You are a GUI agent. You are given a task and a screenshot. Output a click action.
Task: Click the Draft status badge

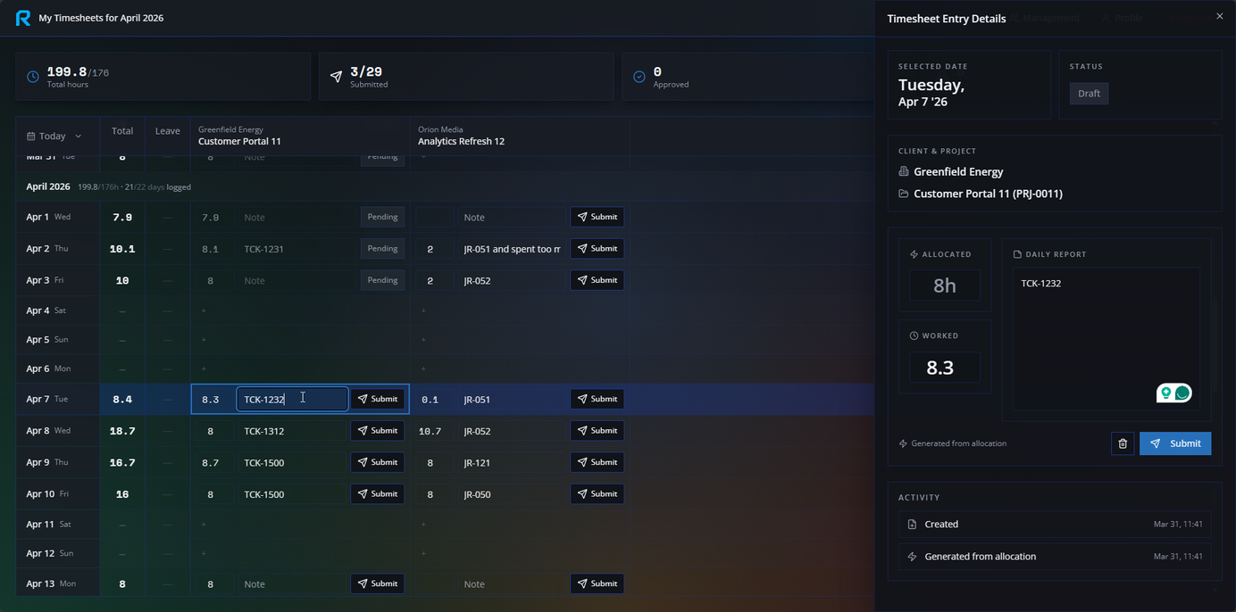pos(1089,94)
